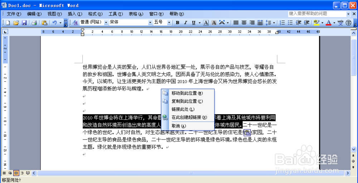Switch to Web Layout view

(10, 173)
